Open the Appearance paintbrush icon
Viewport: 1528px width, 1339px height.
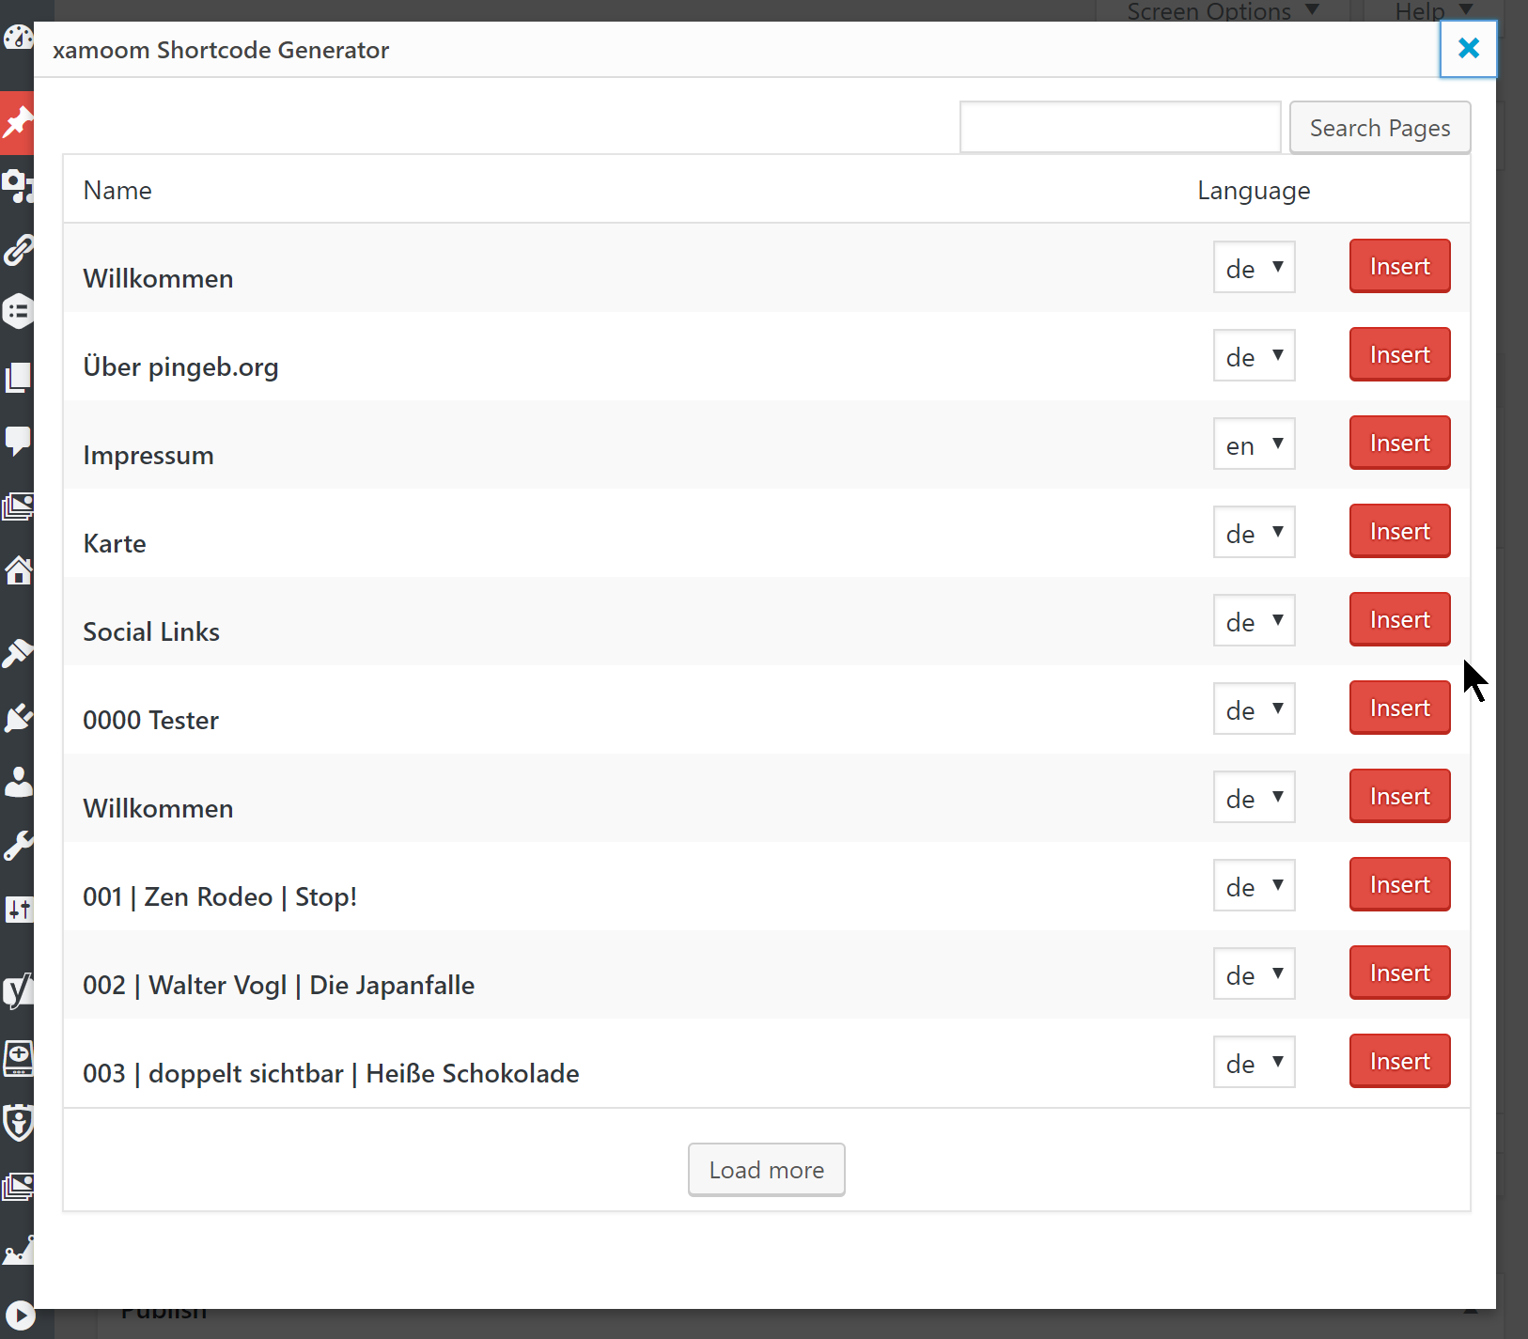tap(17, 652)
